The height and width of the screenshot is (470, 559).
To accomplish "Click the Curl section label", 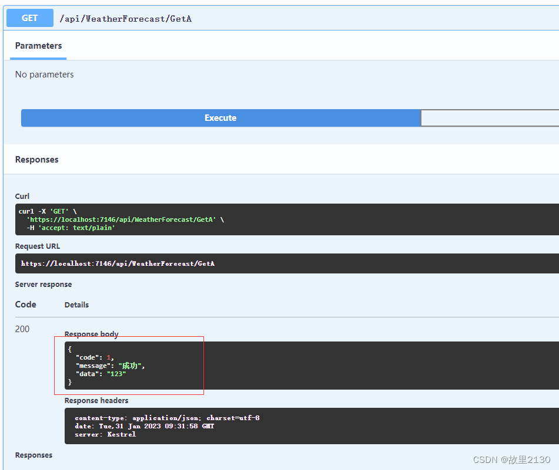I will 22,195.
